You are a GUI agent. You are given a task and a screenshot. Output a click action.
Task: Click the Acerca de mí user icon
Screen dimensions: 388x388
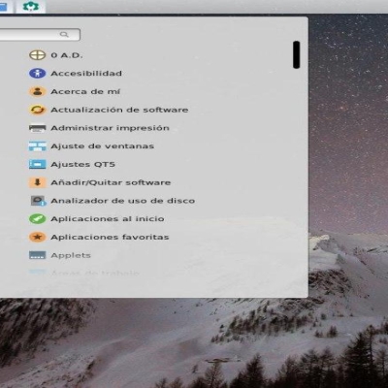click(38, 91)
